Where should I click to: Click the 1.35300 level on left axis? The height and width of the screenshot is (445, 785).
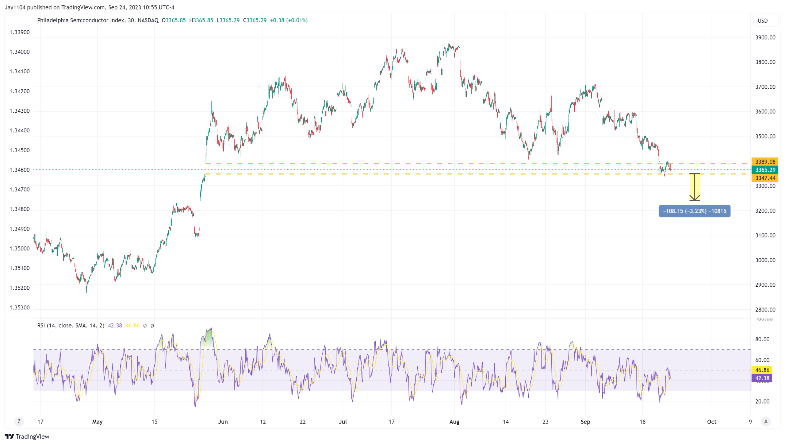point(20,308)
